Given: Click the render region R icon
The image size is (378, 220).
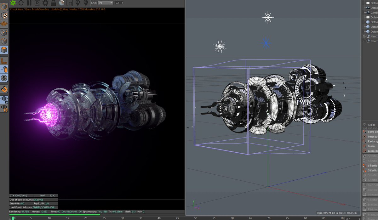Looking at the screenshot, I should coord(37,3).
